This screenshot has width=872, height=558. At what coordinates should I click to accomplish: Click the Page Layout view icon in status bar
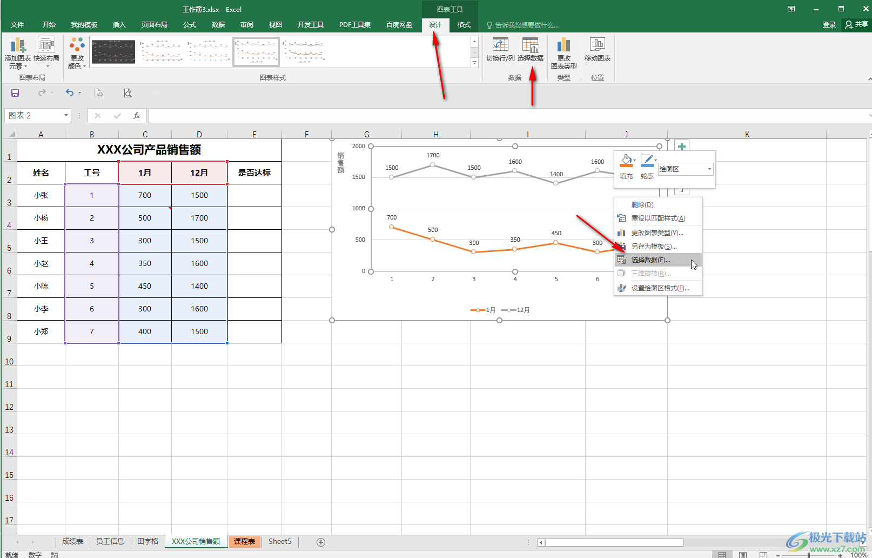point(743,555)
